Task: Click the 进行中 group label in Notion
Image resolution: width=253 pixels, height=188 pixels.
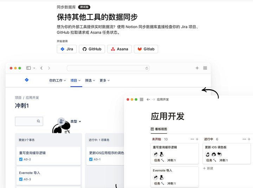Action: tap(208, 139)
